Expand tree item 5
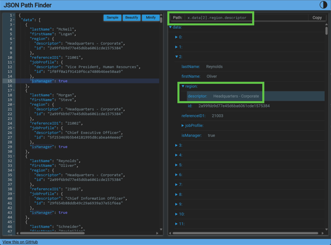 (176, 165)
